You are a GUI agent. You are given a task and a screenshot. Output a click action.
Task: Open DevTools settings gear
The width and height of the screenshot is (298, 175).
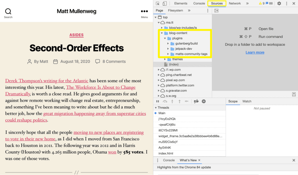tap(279, 3)
